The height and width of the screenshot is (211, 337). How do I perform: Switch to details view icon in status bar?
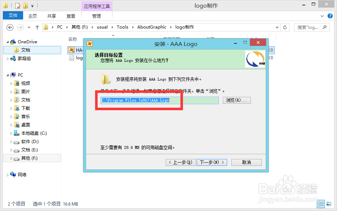pyautogui.click(x=321, y=204)
